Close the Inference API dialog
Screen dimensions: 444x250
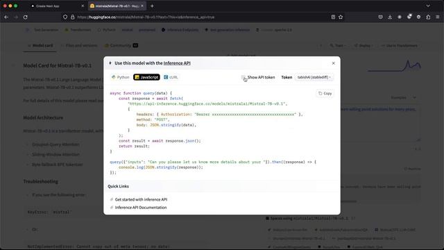(333, 63)
